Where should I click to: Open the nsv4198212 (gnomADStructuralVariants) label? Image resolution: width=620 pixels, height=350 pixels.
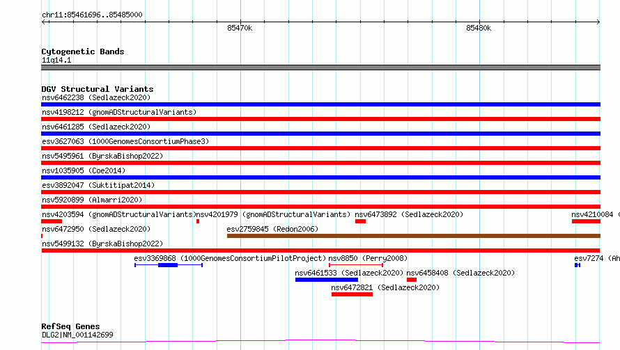click(x=119, y=112)
